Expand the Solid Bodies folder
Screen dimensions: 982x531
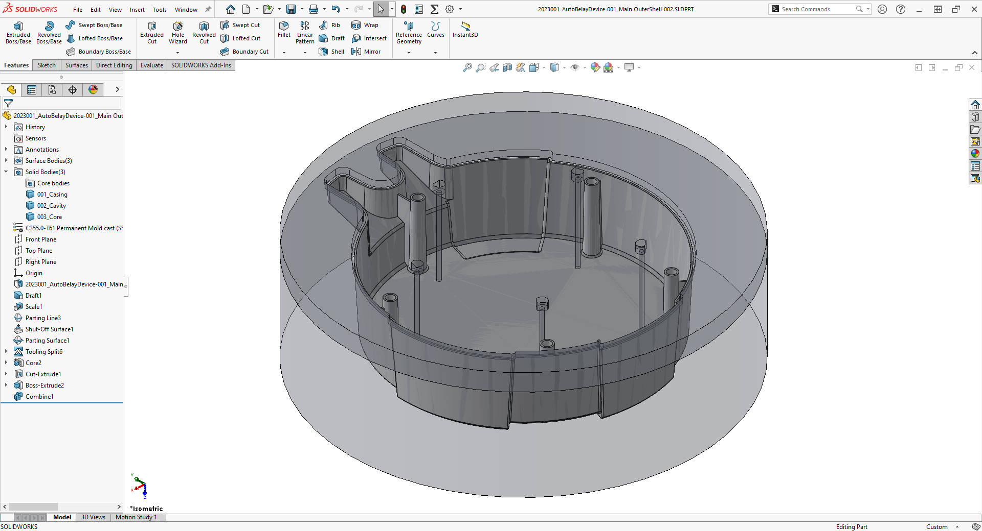6,172
